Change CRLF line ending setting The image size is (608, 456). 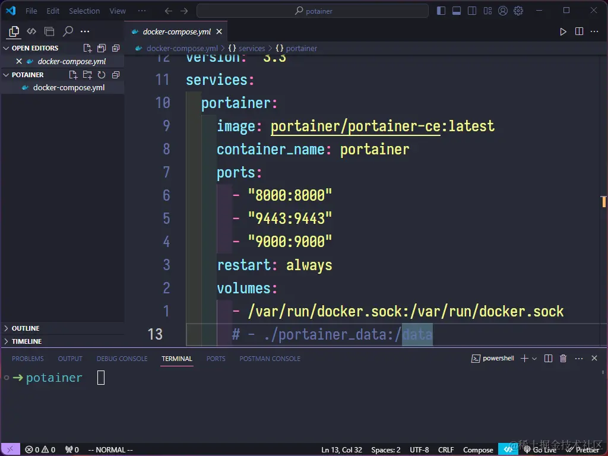(x=446, y=449)
